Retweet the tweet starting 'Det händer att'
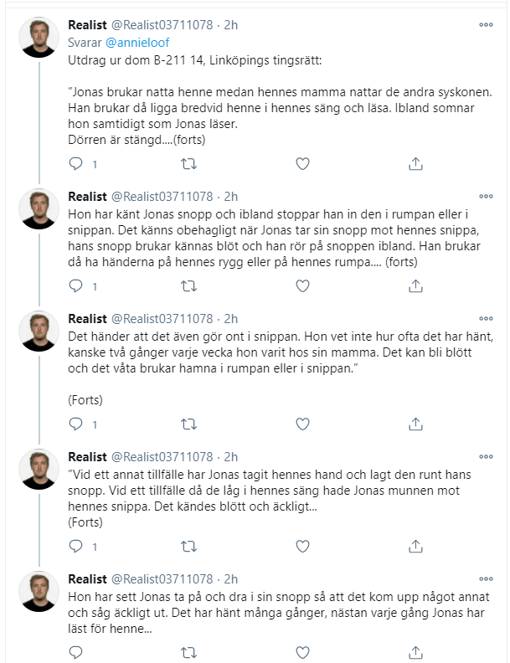The height and width of the screenshot is (663, 510). 188,424
